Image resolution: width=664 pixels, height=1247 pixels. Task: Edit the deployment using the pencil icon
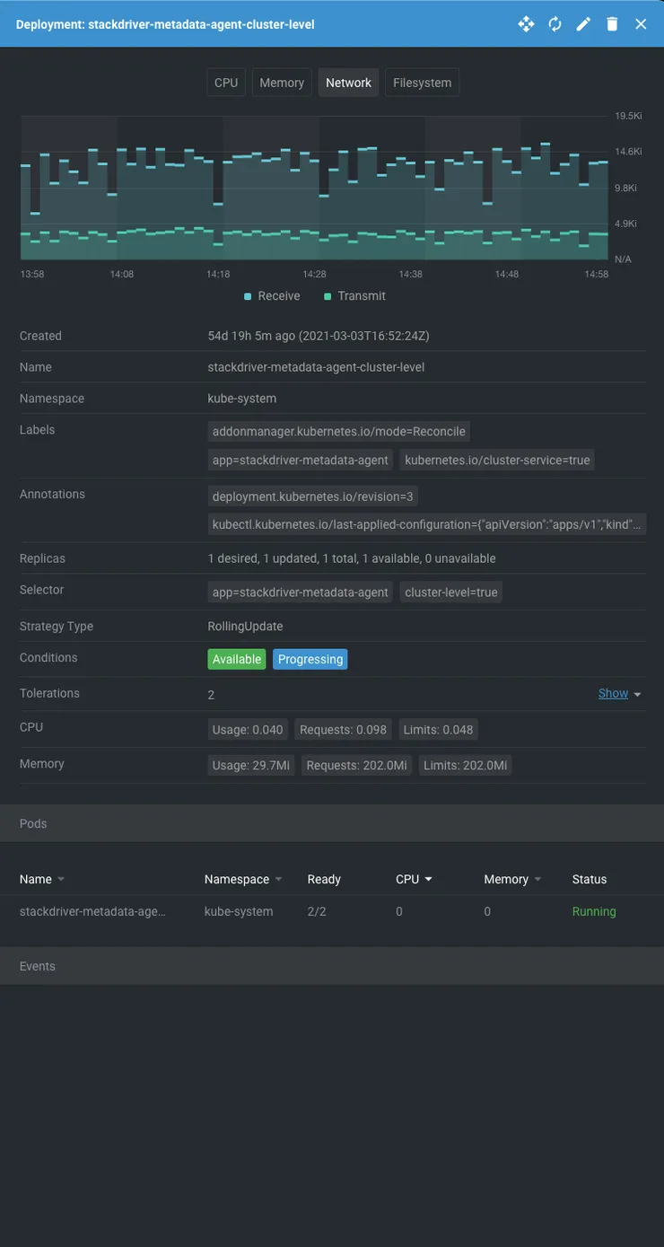tap(582, 23)
